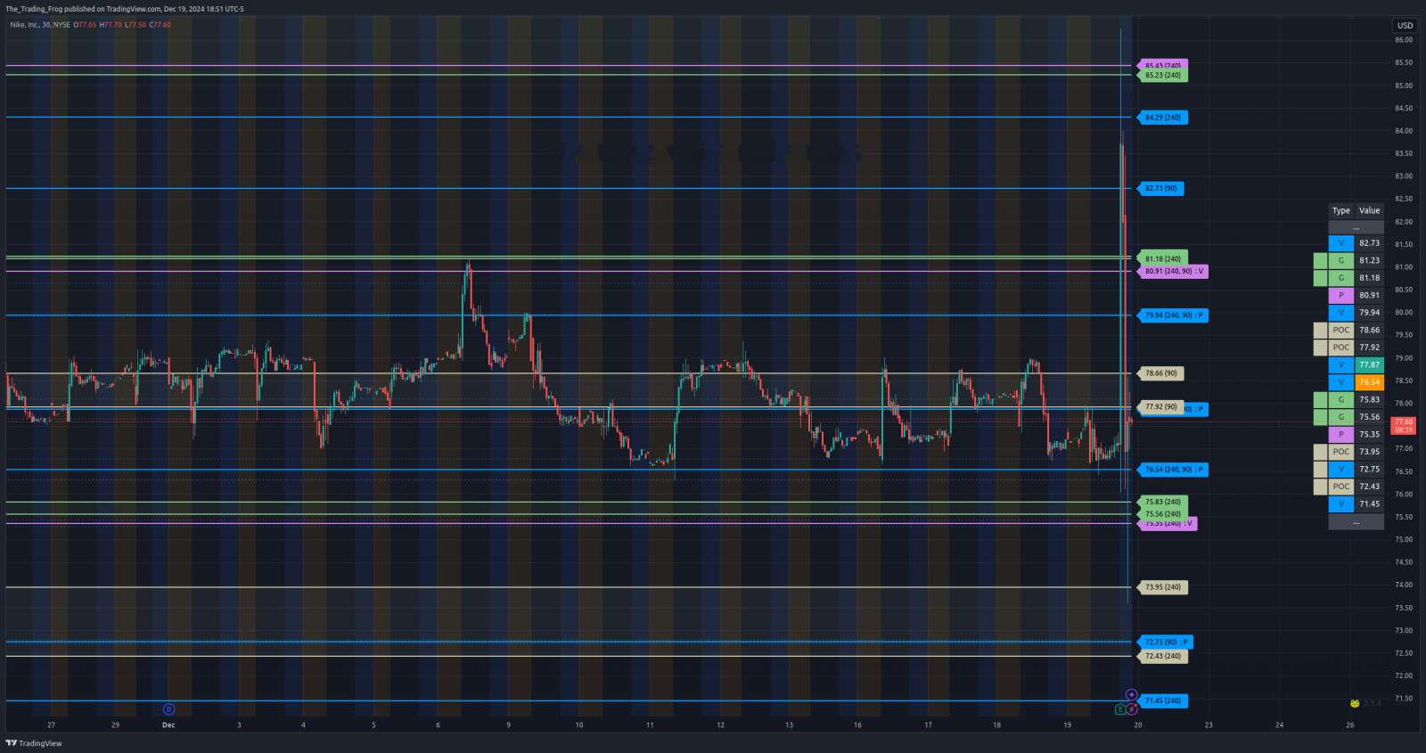Click the beige swatch left of the 77.92 row

click(x=1321, y=348)
